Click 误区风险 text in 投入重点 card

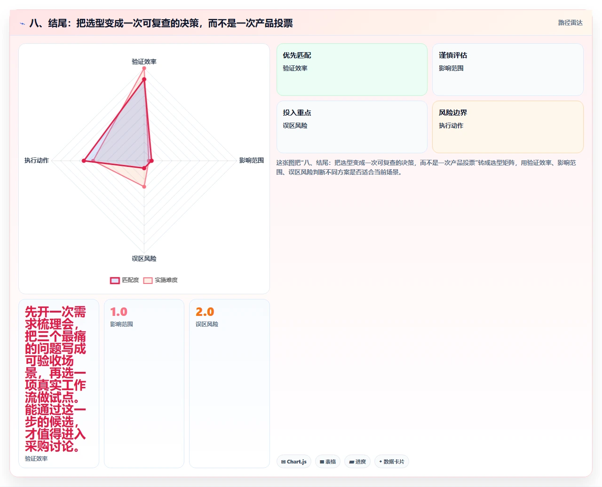(x=295, y=126)
